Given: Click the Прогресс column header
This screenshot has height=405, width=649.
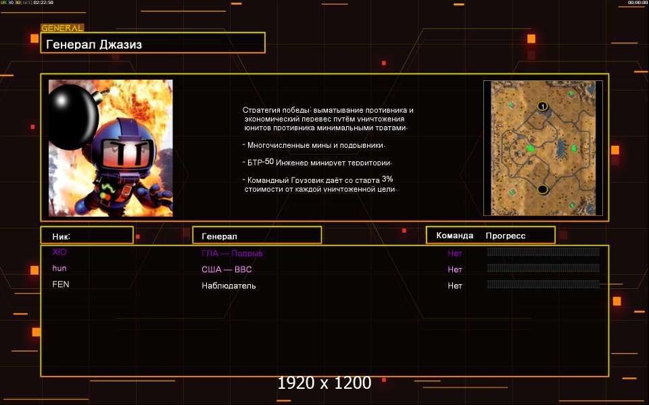Looking at the screenshot, I should point(506,236).
